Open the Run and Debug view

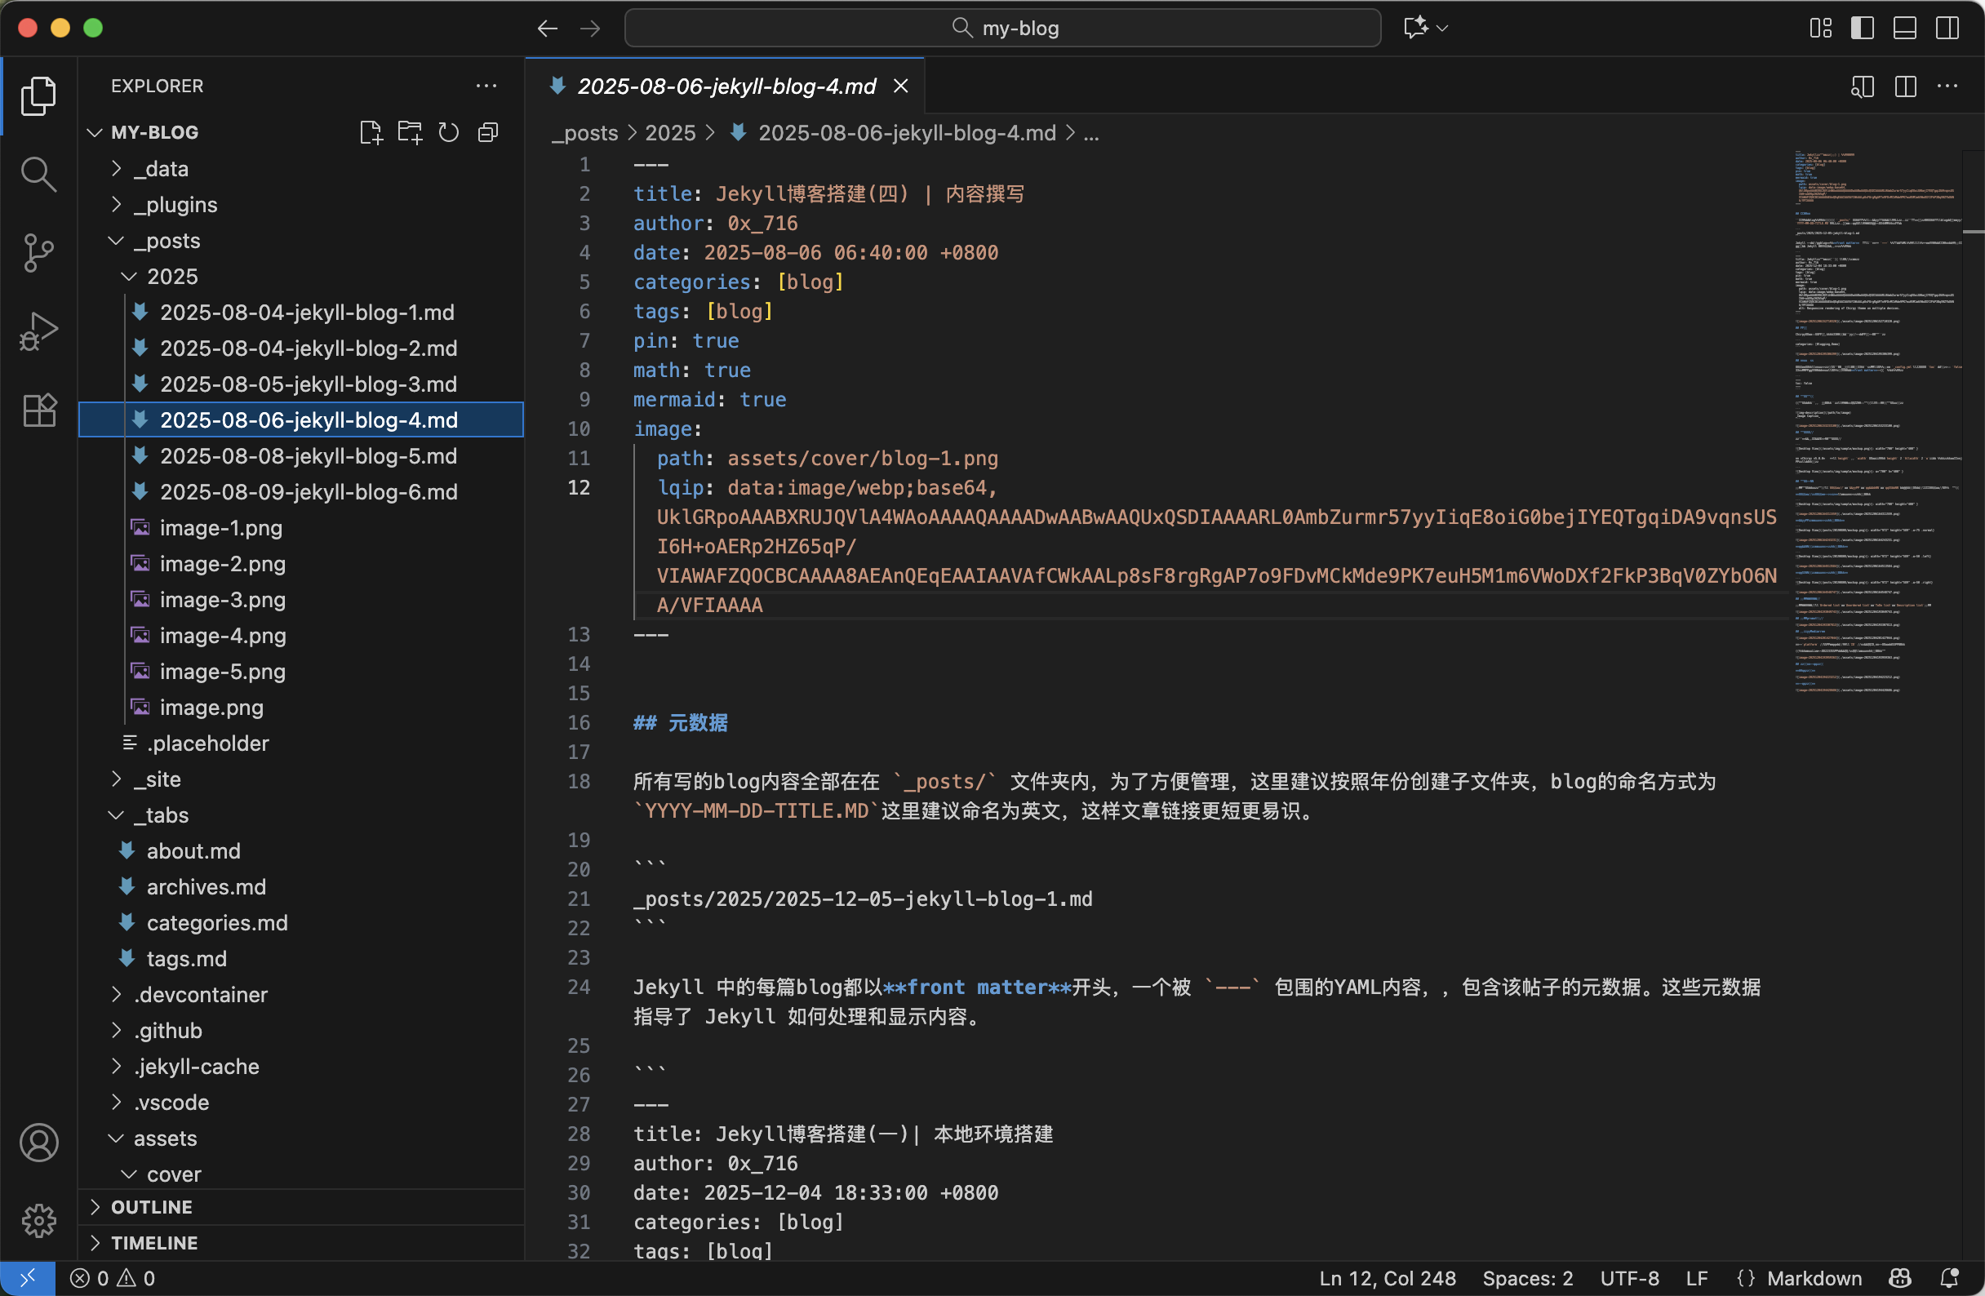point(38,331)
